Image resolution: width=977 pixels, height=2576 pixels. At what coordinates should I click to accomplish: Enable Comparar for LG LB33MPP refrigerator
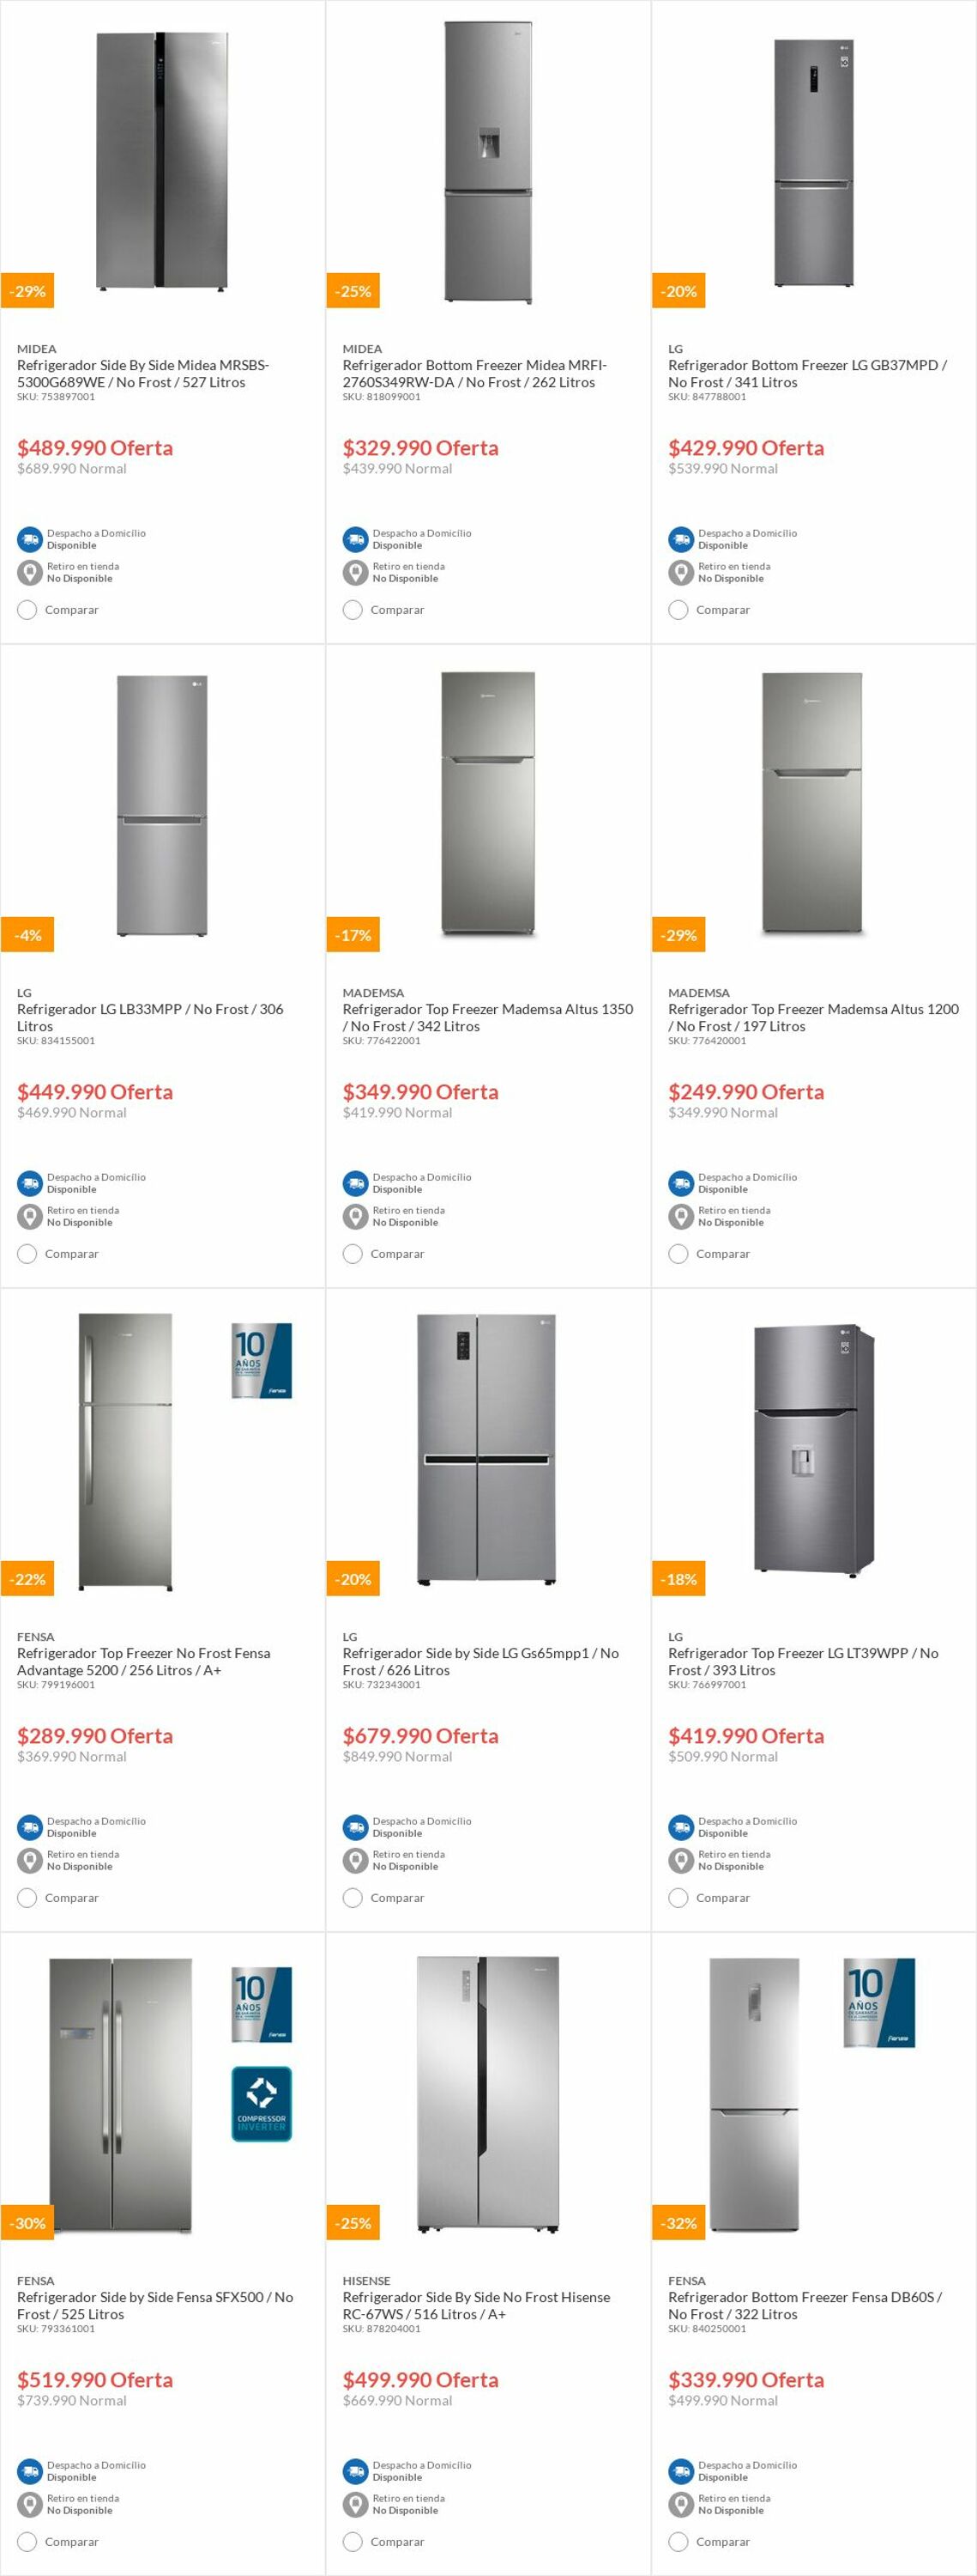[27, 1253]
